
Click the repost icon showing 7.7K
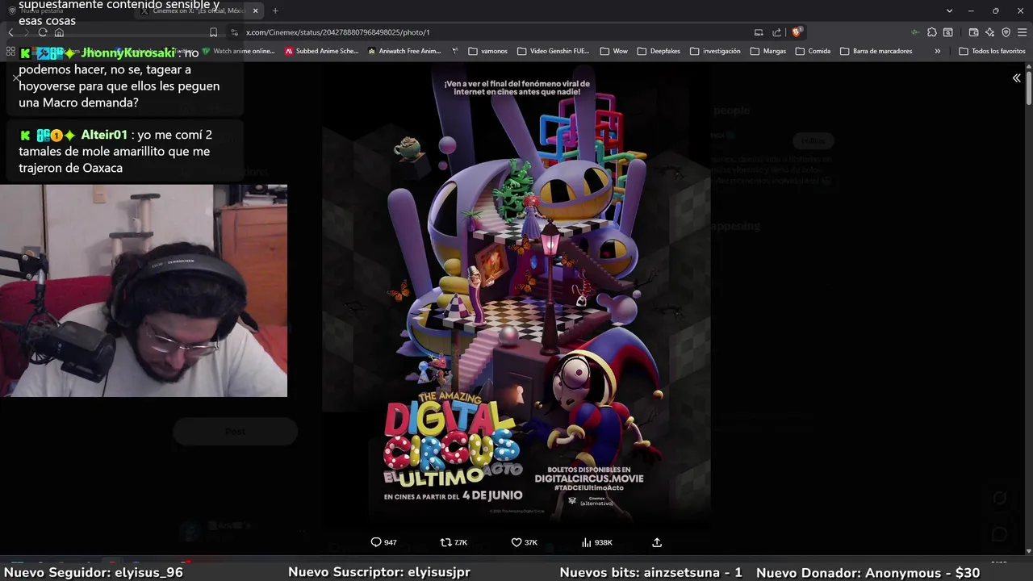[x=454, y=542]
